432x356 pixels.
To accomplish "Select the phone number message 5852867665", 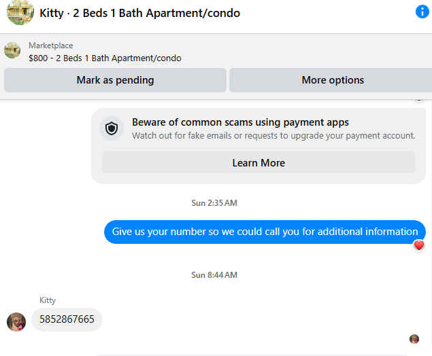I will (x=67, y=319).
